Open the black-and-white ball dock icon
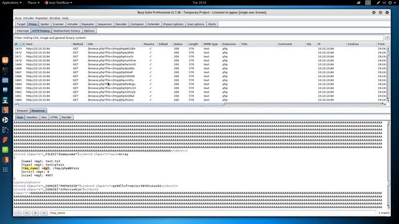 click(5, 120)
